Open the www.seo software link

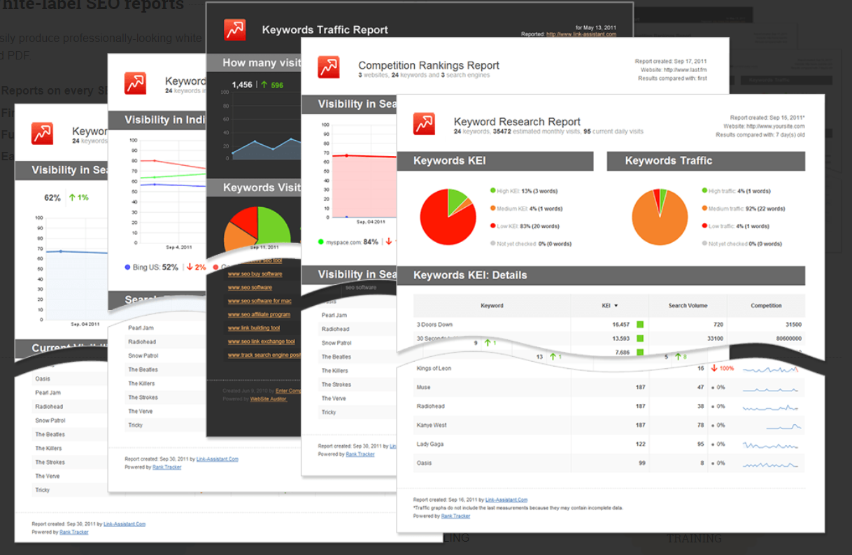click(x=250, y=288)
